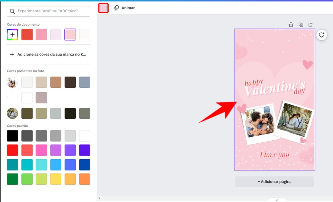Add a new document color with rainbow plus
The width and height of the screenshot is (333, 202).
tap(13, 35)
